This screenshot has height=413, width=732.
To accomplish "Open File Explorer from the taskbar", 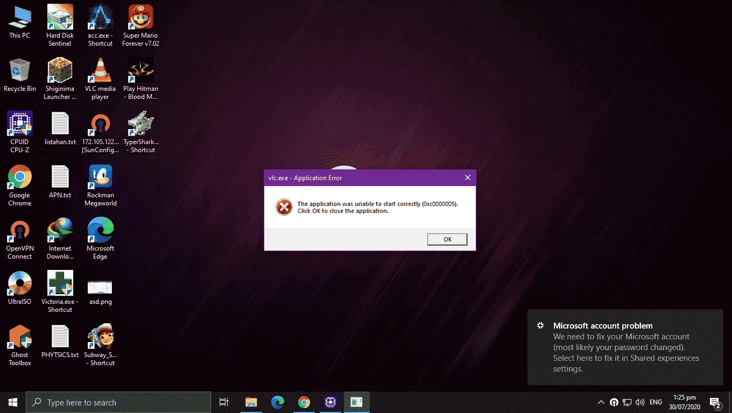I will pos(251,402).
